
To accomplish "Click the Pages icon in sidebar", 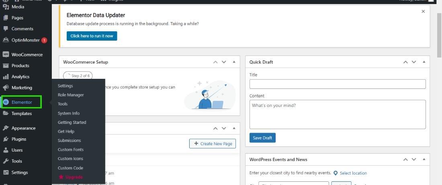I will click(x=6, y=18).
